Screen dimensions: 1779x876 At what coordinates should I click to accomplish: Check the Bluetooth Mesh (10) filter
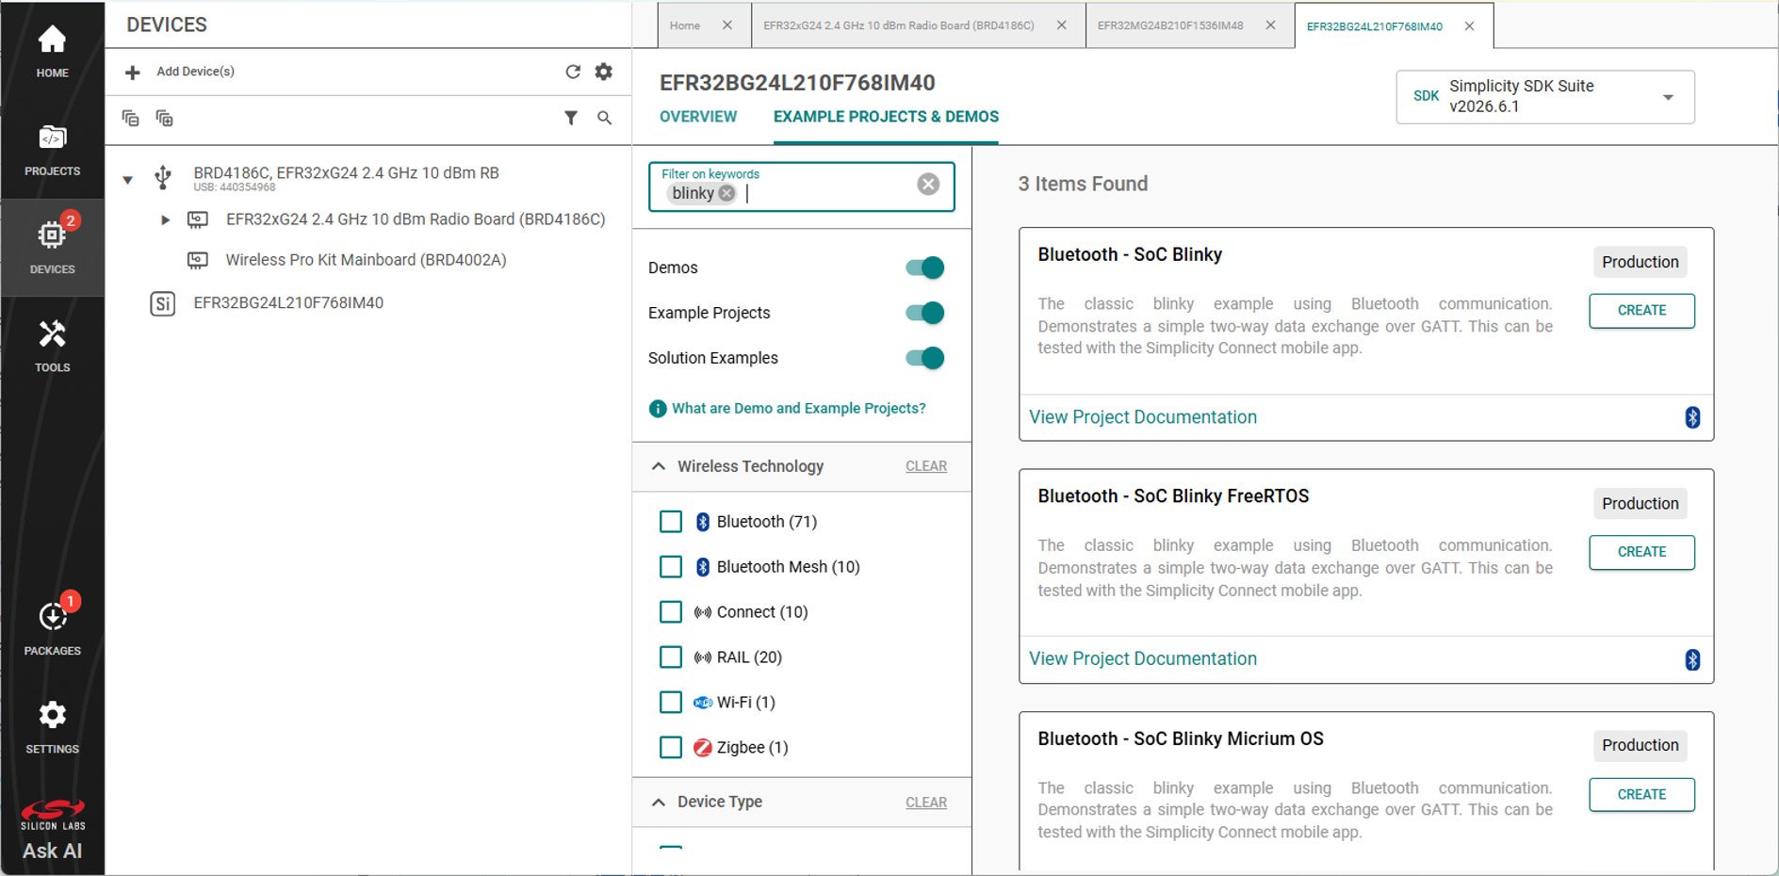tap(671, 567)
